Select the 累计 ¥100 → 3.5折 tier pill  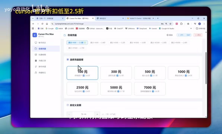77,42
